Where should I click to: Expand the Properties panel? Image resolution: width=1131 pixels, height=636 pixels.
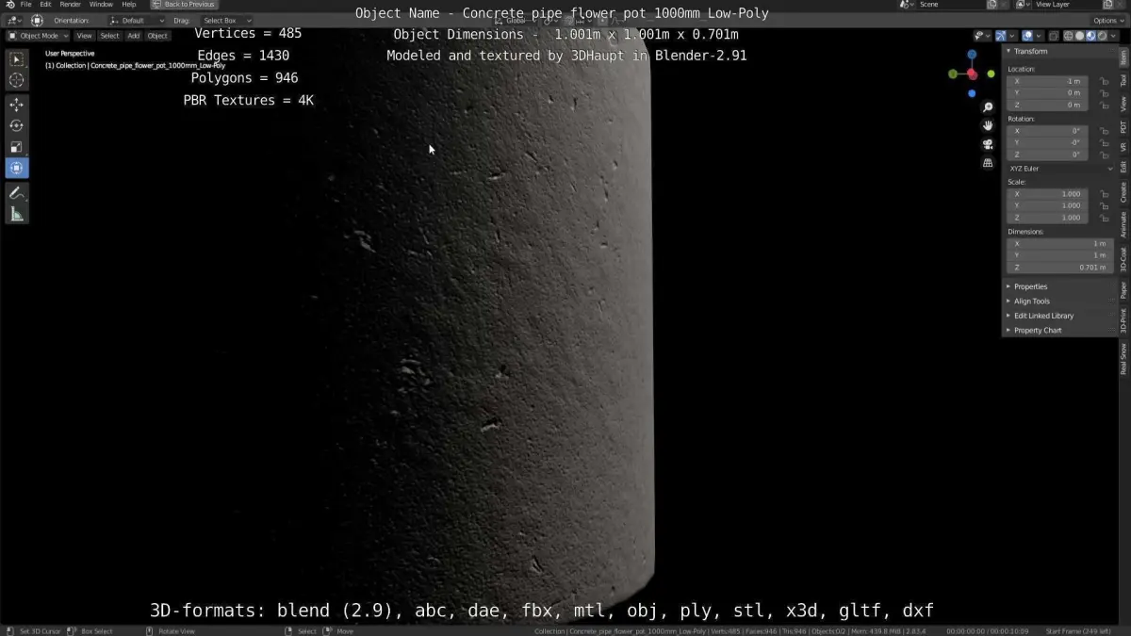pos(1030,286)
